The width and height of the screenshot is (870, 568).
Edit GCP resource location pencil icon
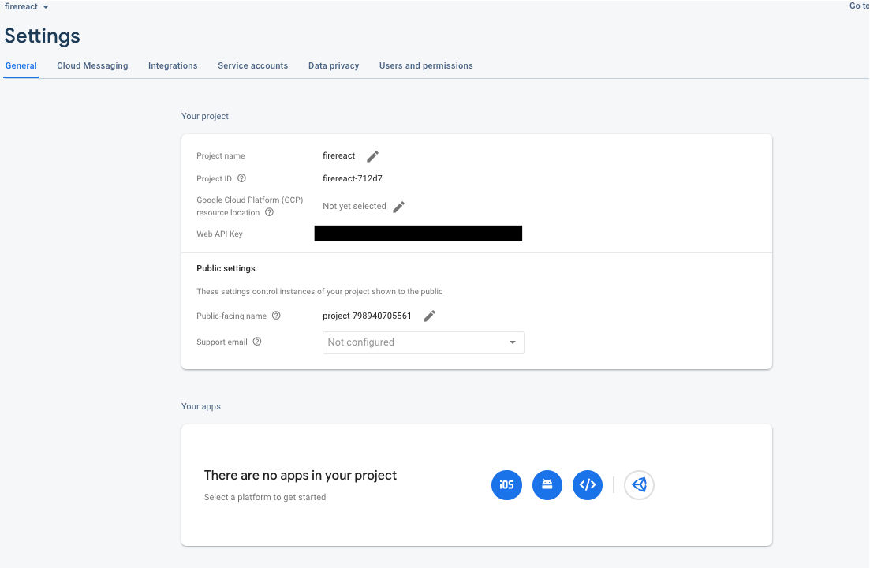pos(399,207)
